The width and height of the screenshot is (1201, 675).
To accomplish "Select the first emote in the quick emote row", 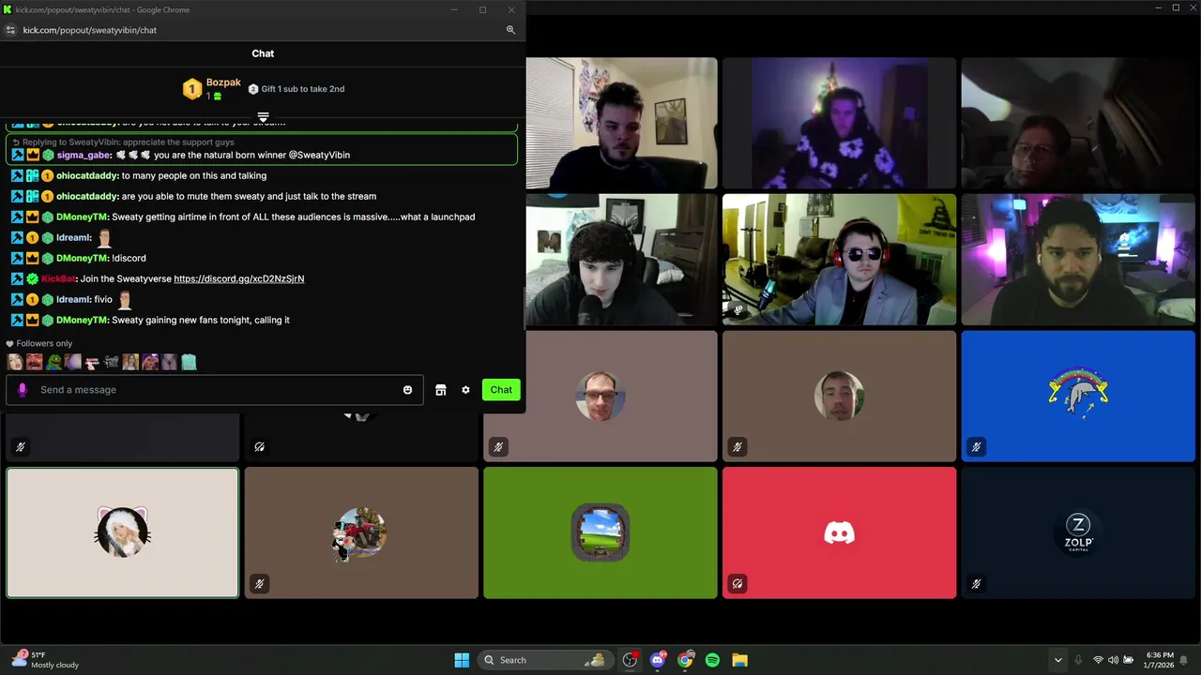I will point(15,362).
